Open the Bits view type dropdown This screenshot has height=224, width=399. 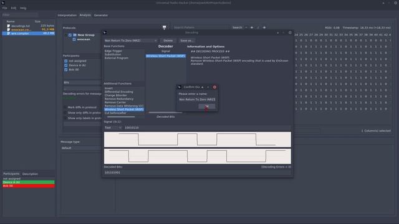82,83
